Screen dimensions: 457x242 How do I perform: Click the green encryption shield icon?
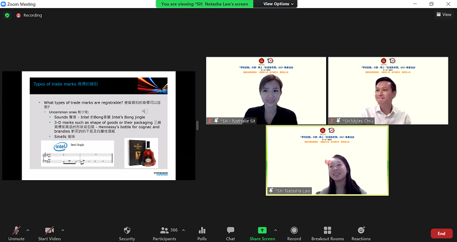coord(7,15)
